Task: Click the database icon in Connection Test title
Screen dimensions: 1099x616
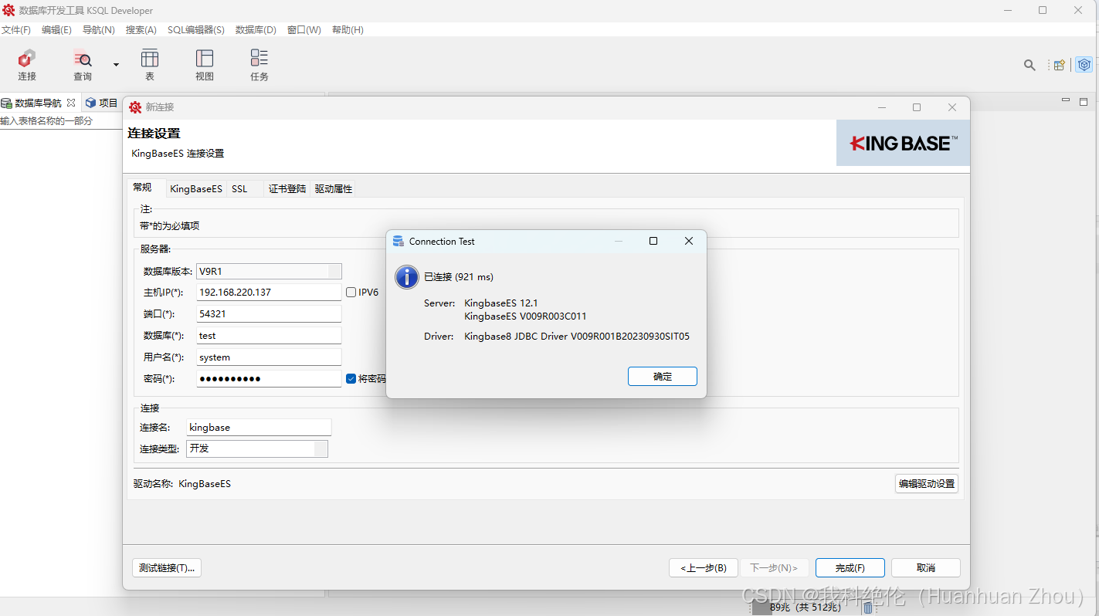Action: [x=399, y=241]
